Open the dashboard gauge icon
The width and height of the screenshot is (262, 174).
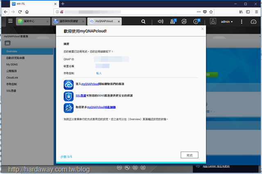coord(253,22)
